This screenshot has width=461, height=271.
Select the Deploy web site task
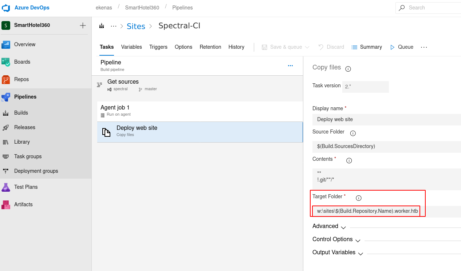coord(200,132)
